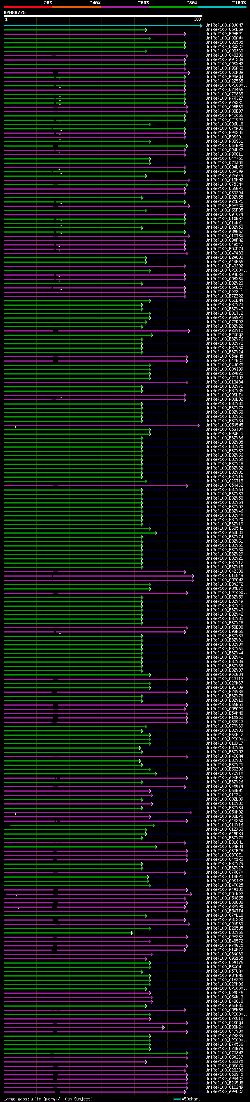Select hit UniRef100_A9T3G9
250x1102 pixels.
coord(224,59)
